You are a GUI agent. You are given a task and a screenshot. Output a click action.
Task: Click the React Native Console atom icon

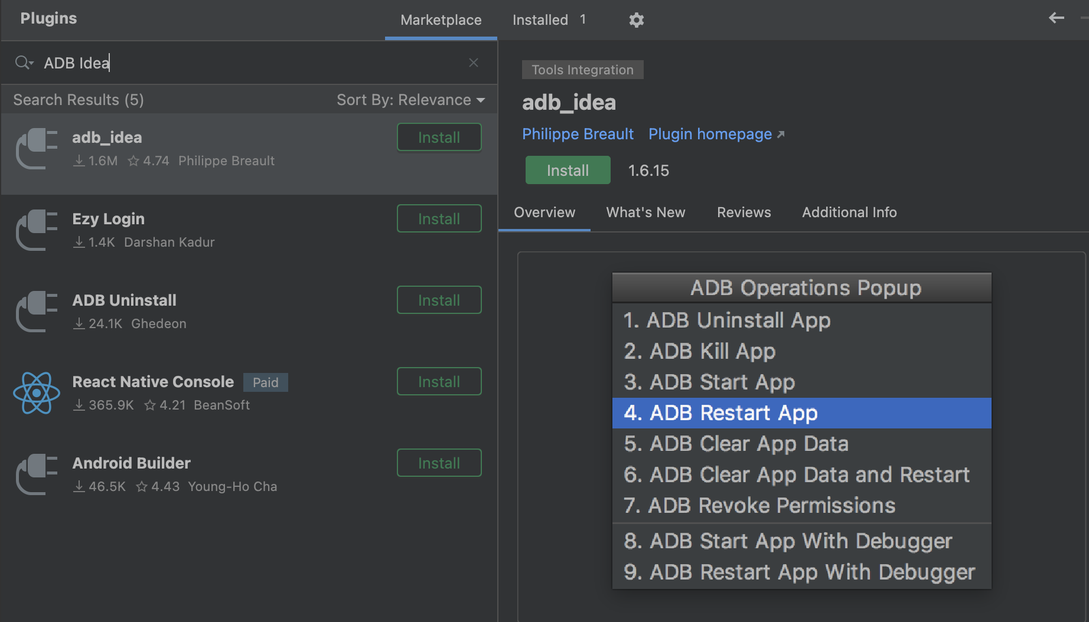coord(37,393)
